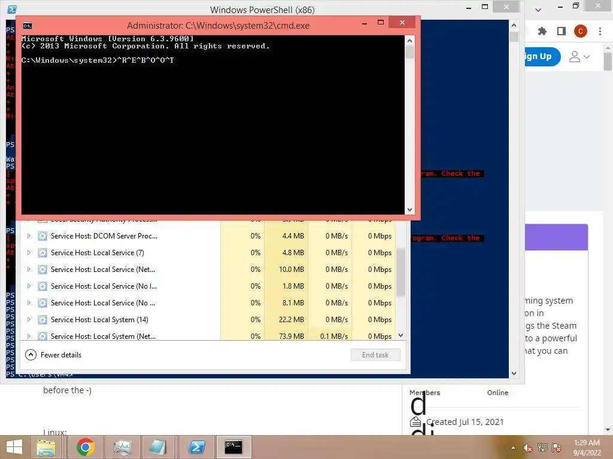Launch Google Chrome from the taskbar
The image size is (613, 459).
coord(86,447)
